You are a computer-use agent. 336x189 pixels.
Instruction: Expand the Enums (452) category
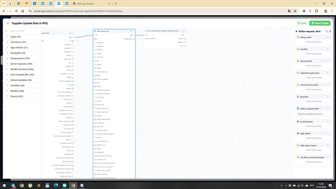17,96
